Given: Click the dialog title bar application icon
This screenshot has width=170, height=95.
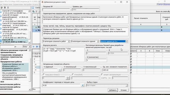Looking at the screenshot, I should pos(42,2).
